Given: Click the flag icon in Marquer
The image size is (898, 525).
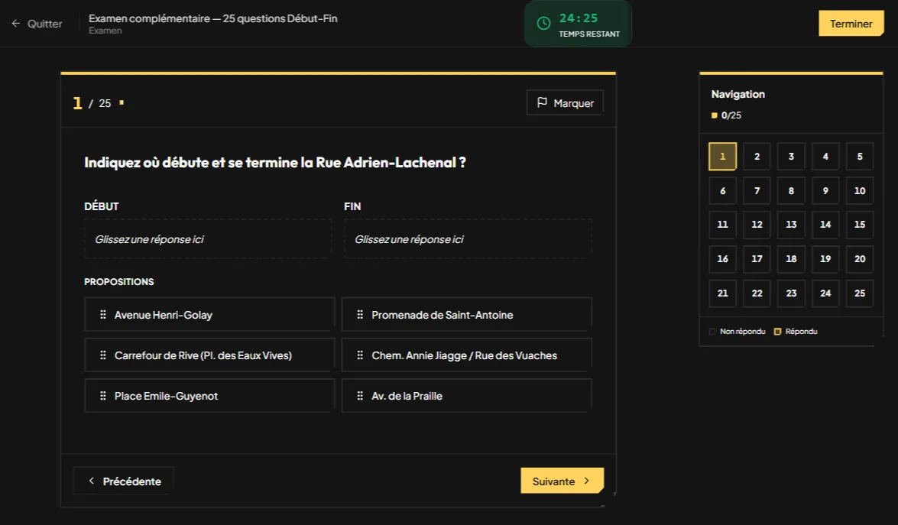Looking at the screenshot, I should [542, 102].
